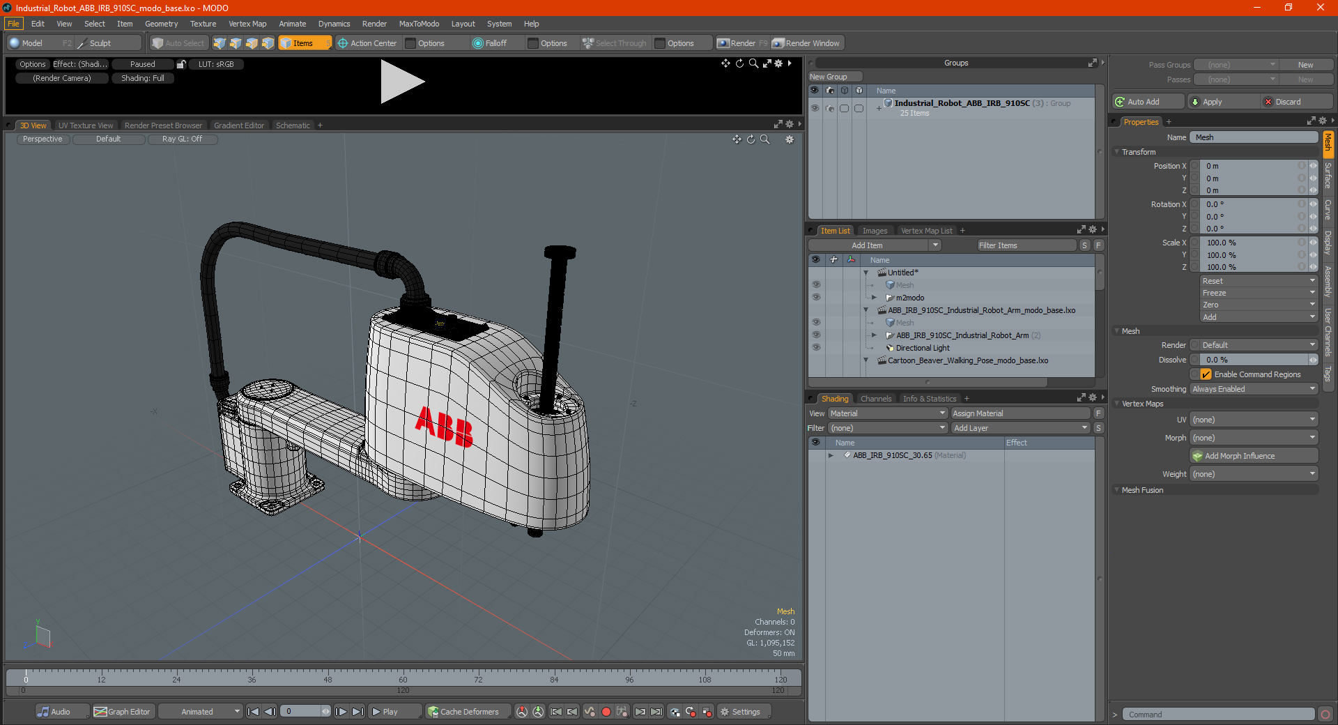The width and height of the screenshot is (1338, 725).
Task: Collapse the Untitled* scene tree
Action: 866,273
